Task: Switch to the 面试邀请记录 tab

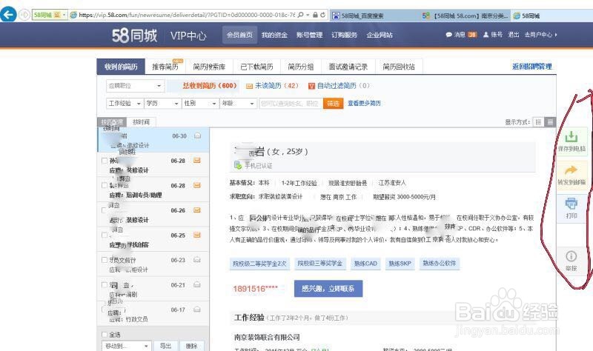Action: pos(348,67)
